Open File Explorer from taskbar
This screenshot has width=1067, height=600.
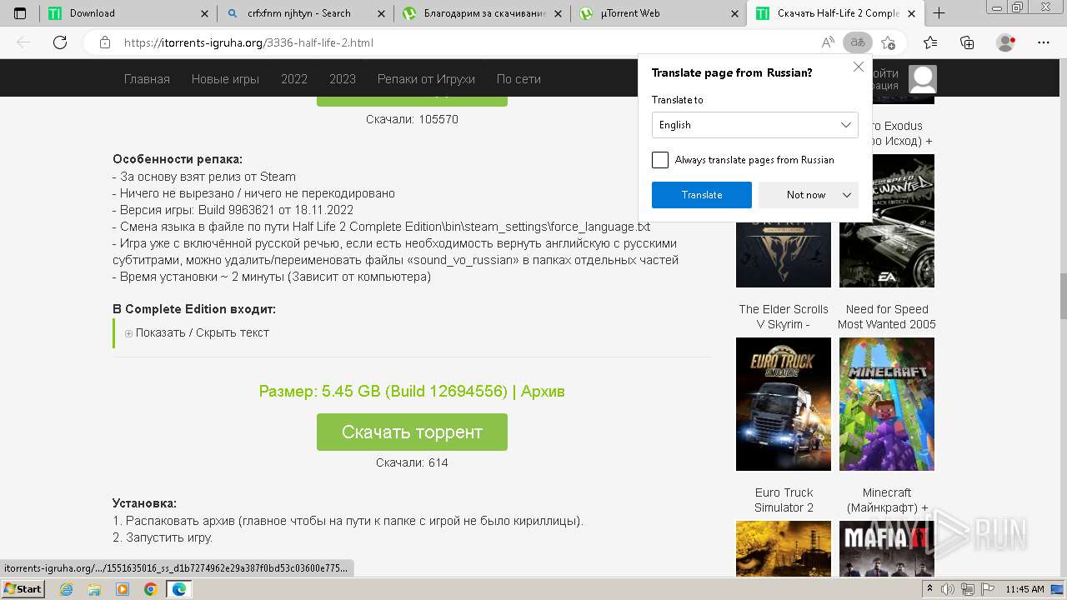point(94,589)
